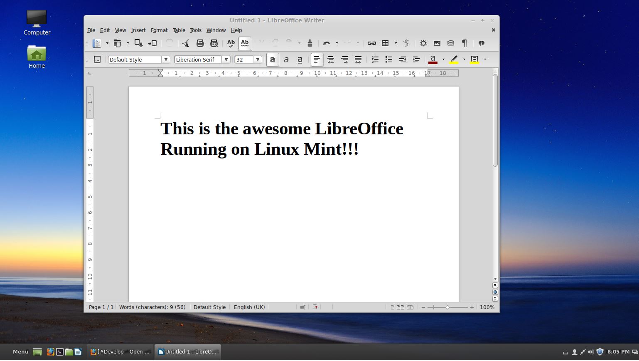
Task: Insert a hyperlink
Action: coord(371,43)
